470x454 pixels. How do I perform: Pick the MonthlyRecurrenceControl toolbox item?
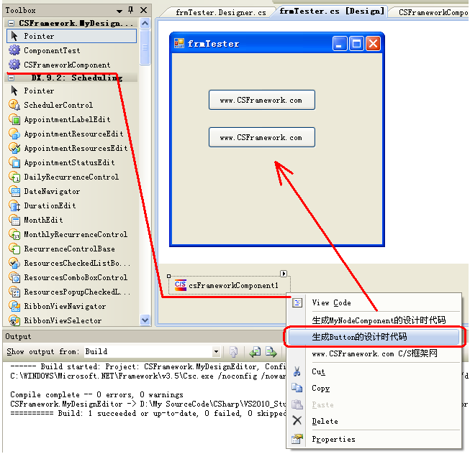[x=75, y=234]
